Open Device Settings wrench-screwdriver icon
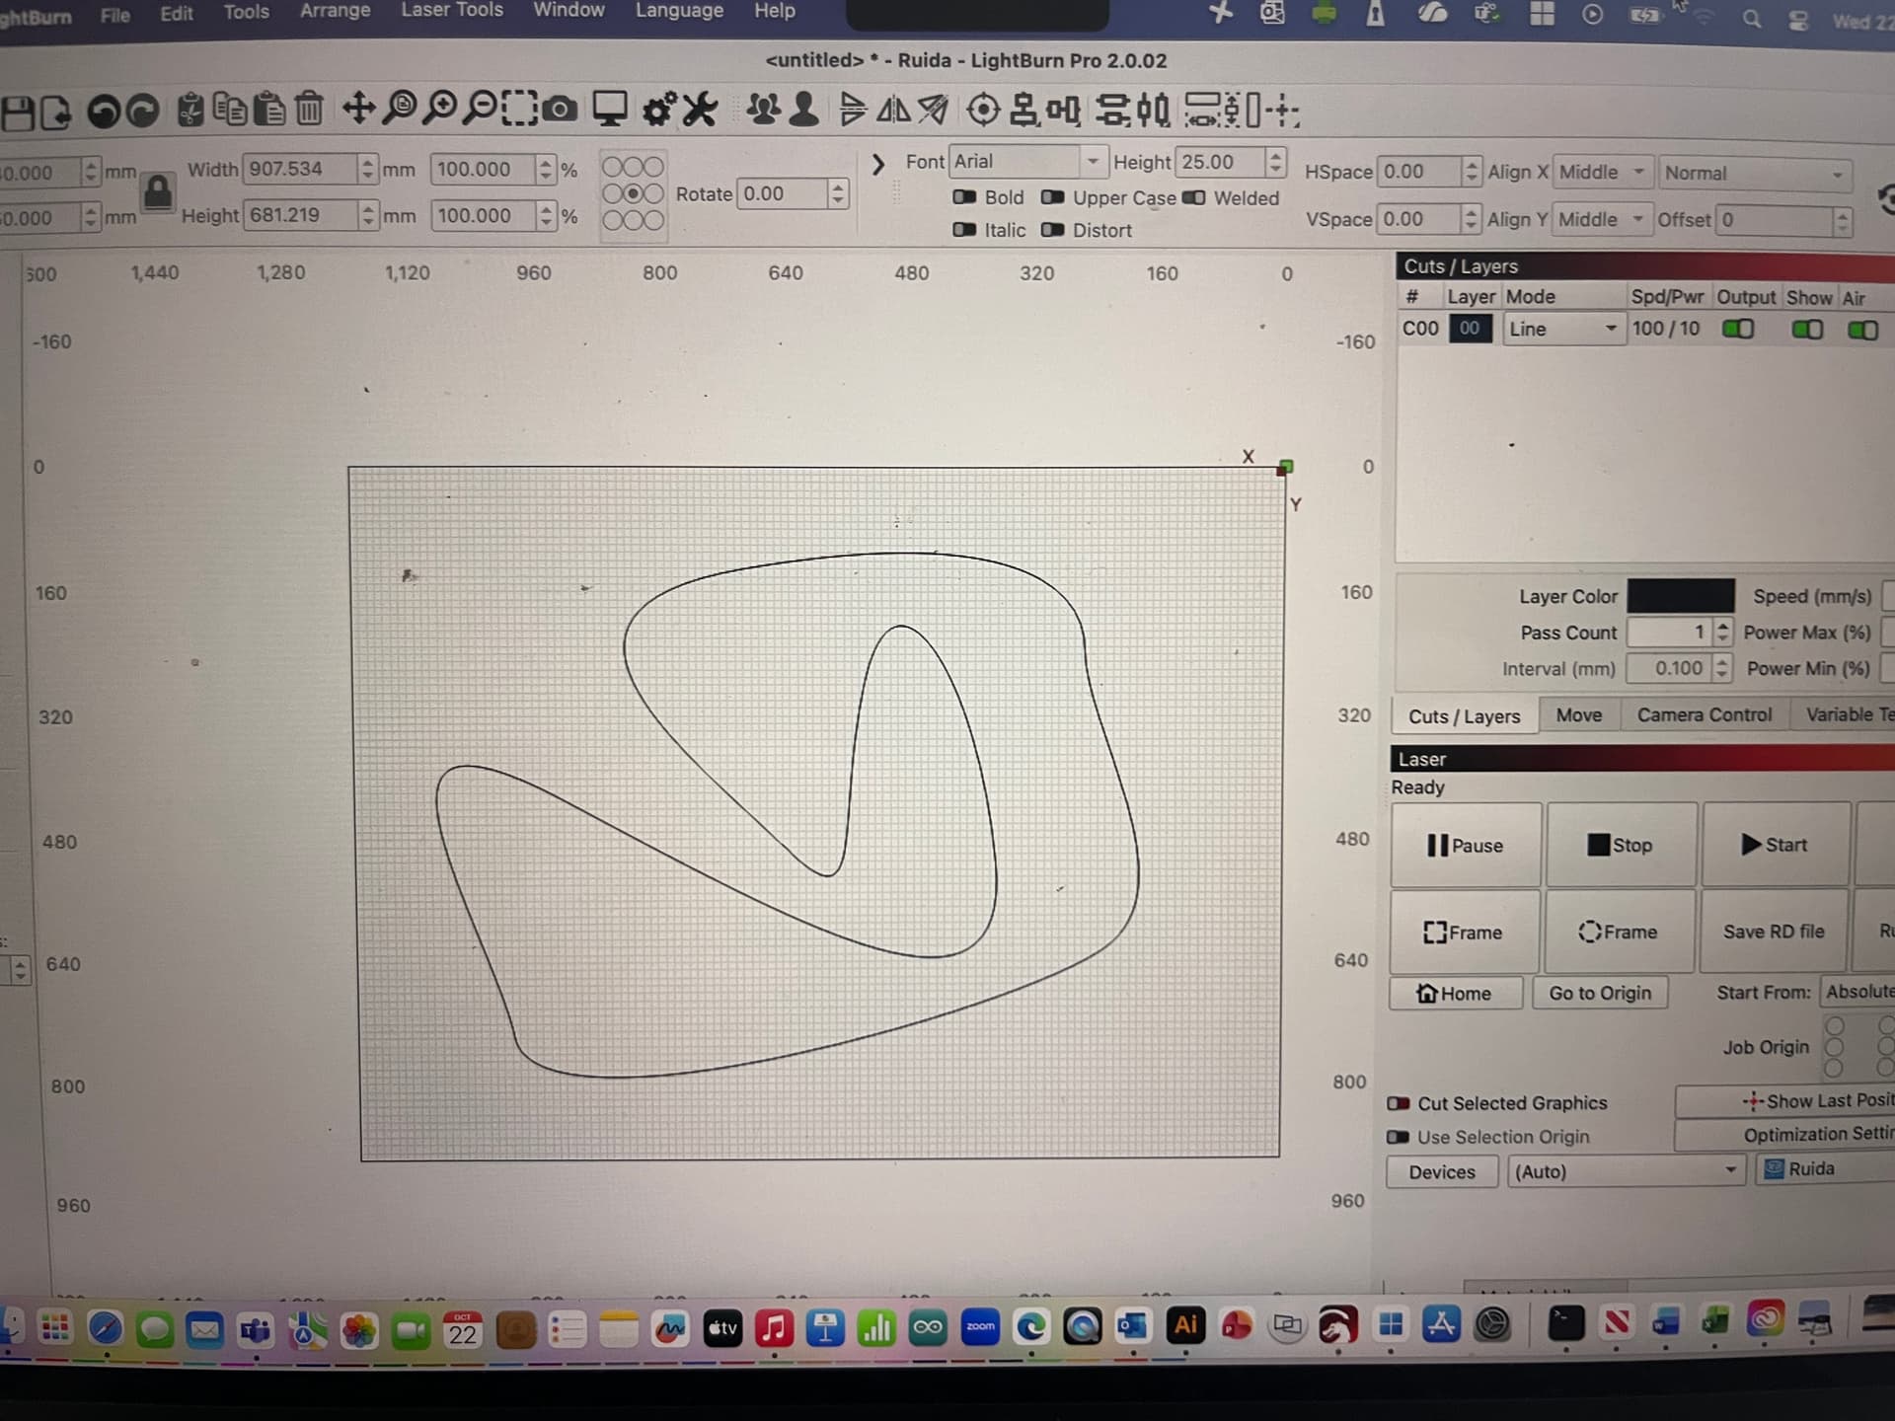The height and width of the screenshot is (1421, 1895). click(700, 109)
